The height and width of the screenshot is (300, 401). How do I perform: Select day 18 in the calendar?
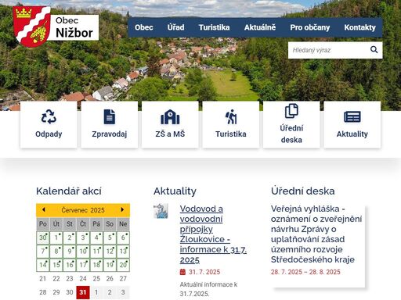(x=96, y=265)
